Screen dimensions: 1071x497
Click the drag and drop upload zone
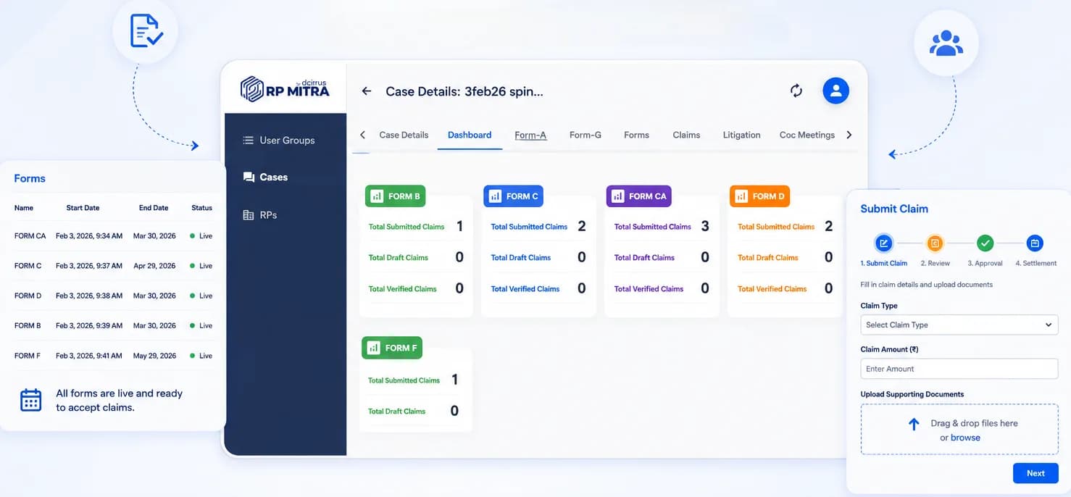tap(959, 430)
